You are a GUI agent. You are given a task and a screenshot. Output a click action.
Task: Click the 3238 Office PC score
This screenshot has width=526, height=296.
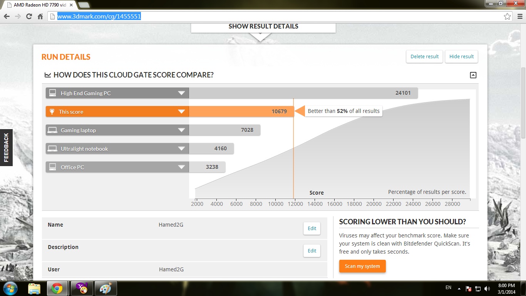click(212, 167)
